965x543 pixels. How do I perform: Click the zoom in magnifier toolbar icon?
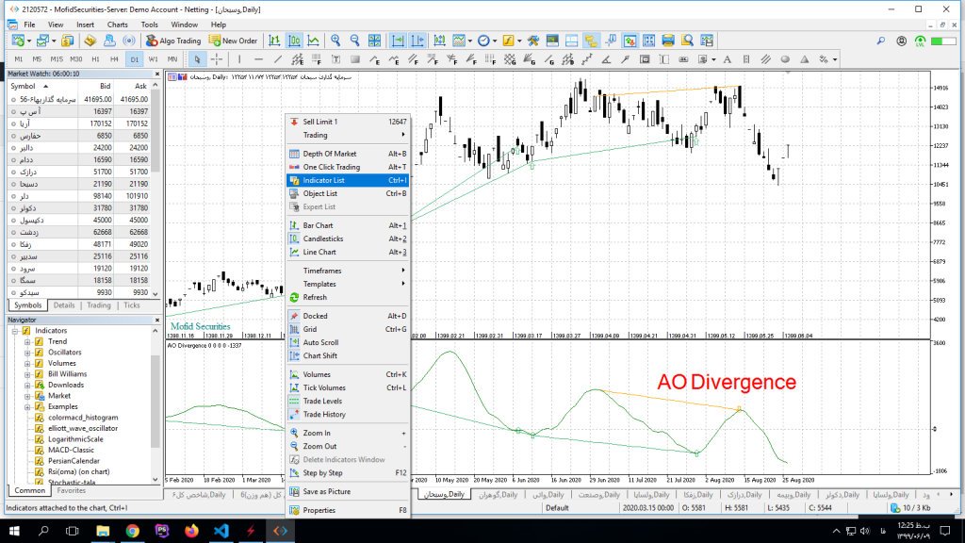[335, 41]
